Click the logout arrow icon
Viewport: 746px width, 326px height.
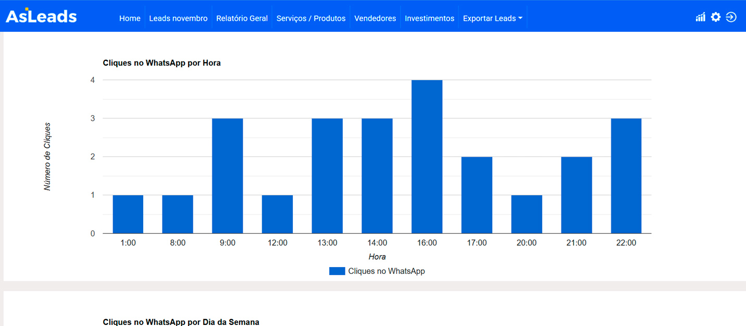tap(731, 17)
